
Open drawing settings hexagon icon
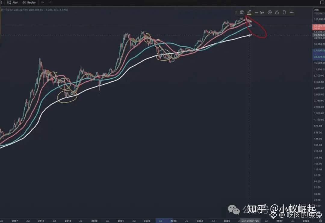(270, 12)
